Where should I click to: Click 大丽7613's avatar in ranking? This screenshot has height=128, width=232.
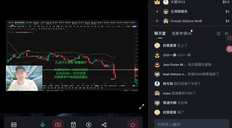click(x=166, y=2)
